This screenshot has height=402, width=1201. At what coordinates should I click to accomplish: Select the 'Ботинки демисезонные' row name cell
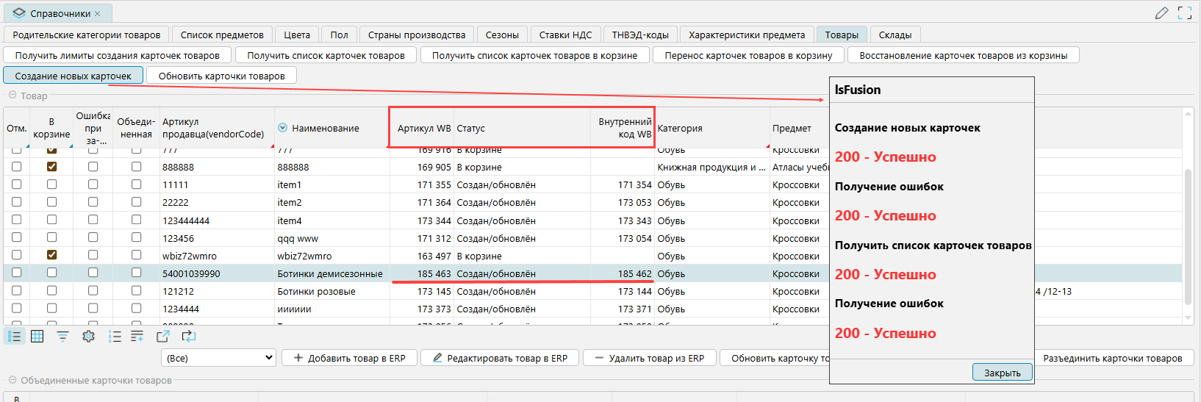tap(330, 273)
